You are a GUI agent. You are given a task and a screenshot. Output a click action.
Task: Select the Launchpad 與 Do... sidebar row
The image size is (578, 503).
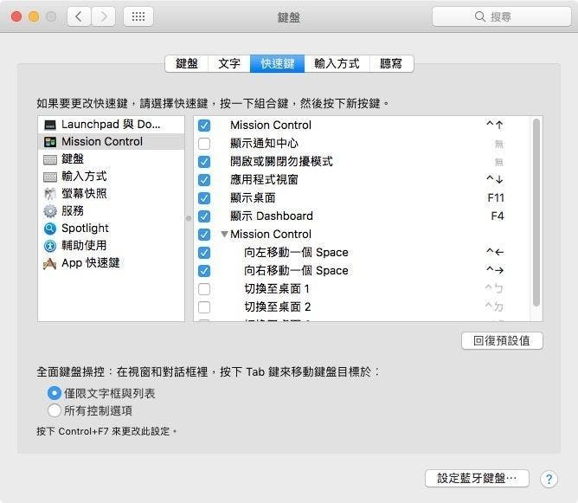[x=112, y=125]
